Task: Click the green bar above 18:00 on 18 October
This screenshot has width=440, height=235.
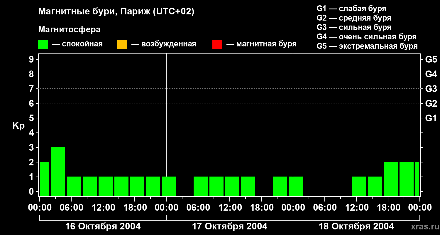Action: (391, 179)
